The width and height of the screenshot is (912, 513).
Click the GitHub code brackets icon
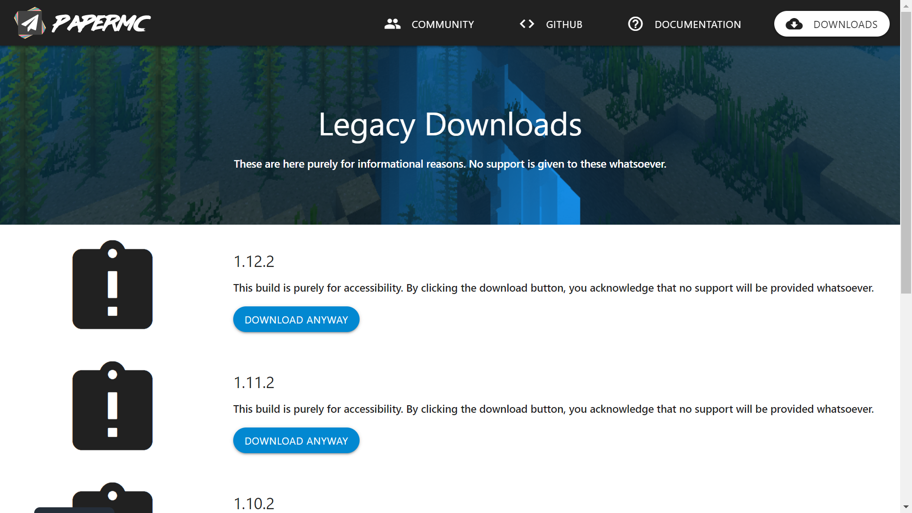(527, 24)
